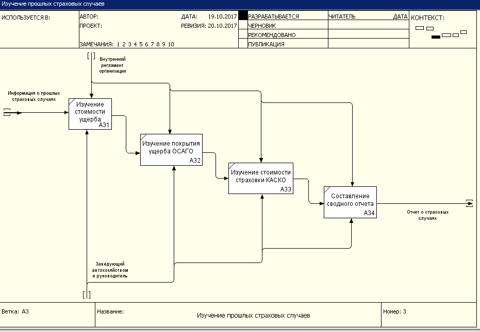Click the A33 KASKO cost activity box
Screen dimensions: 480x332
(x=261, y=178)
